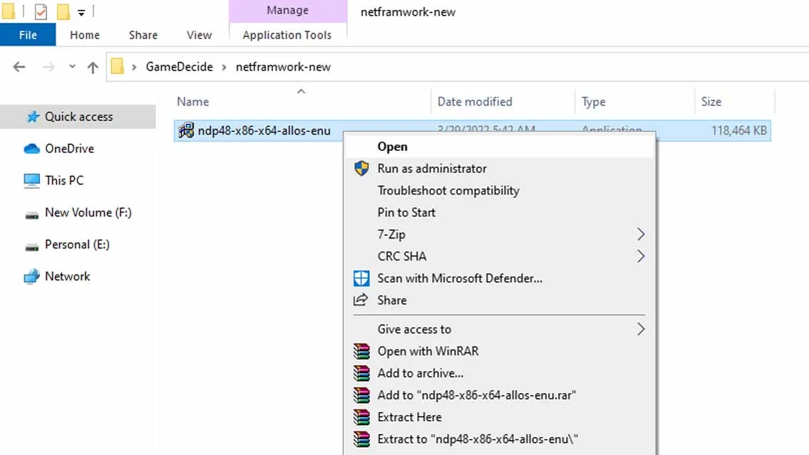Click the Properties quick access toolbar icon
The image size is (809, 455).
41,11
